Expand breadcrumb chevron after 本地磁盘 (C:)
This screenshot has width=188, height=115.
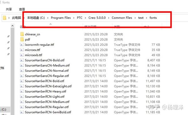coord(48,18)
